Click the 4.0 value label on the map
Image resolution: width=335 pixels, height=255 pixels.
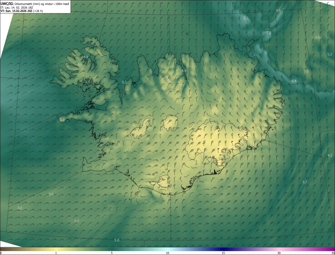pyautogui.click(x=278, y=11)
